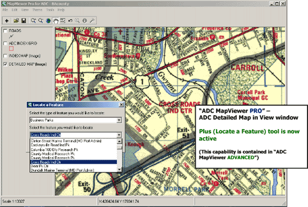
Task: Click the globe full extent icon
Action: click(48, 21)
